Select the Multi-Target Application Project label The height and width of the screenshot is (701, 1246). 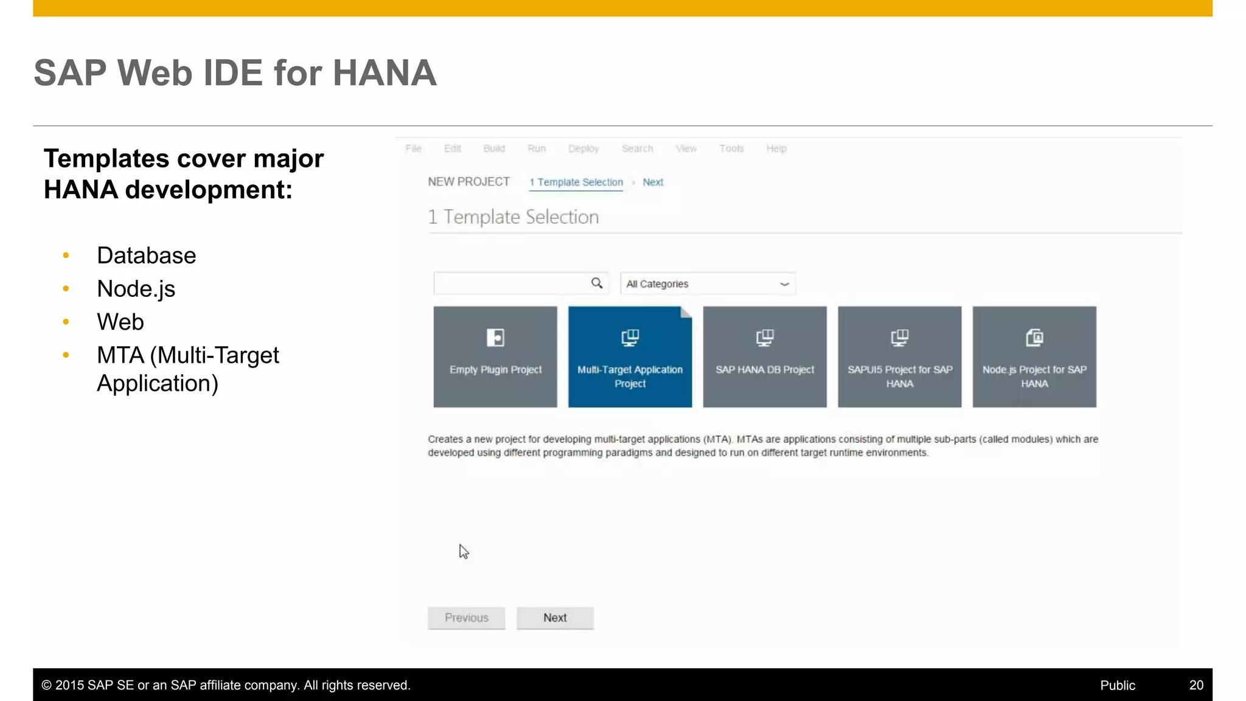tap(630, 377)
